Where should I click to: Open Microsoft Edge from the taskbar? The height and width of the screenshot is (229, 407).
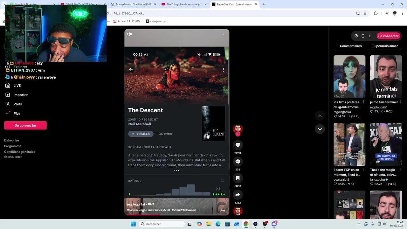coord(218,224)
